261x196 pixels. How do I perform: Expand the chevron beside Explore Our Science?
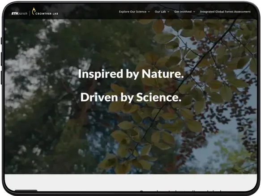click(x=149, y=12)
